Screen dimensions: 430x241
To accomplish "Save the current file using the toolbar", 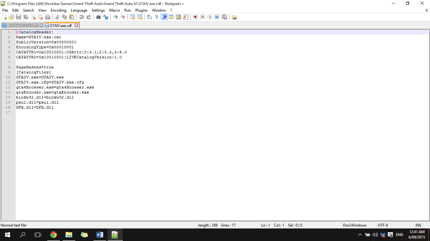I will 19,17.
